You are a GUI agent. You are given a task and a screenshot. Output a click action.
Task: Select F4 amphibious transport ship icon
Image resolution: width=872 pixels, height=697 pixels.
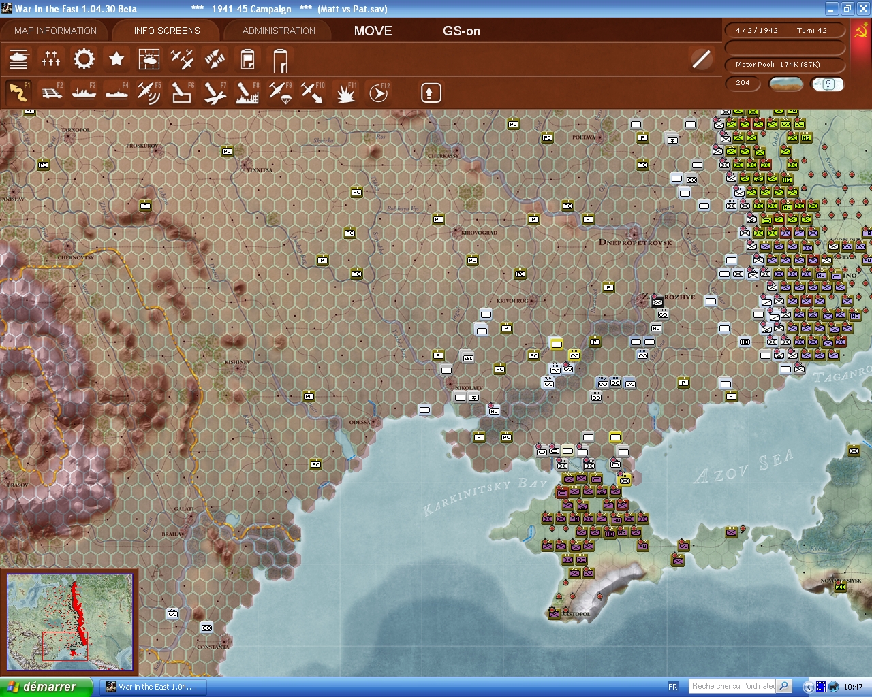(116, 93)
